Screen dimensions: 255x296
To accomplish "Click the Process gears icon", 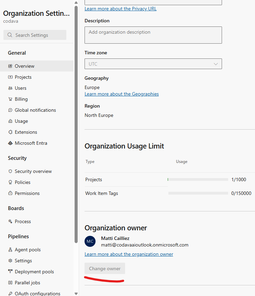I will point(10,221).
